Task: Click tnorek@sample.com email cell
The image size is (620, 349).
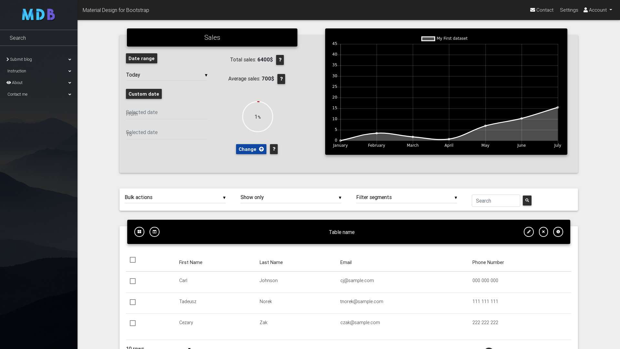Action: point(362,301)
